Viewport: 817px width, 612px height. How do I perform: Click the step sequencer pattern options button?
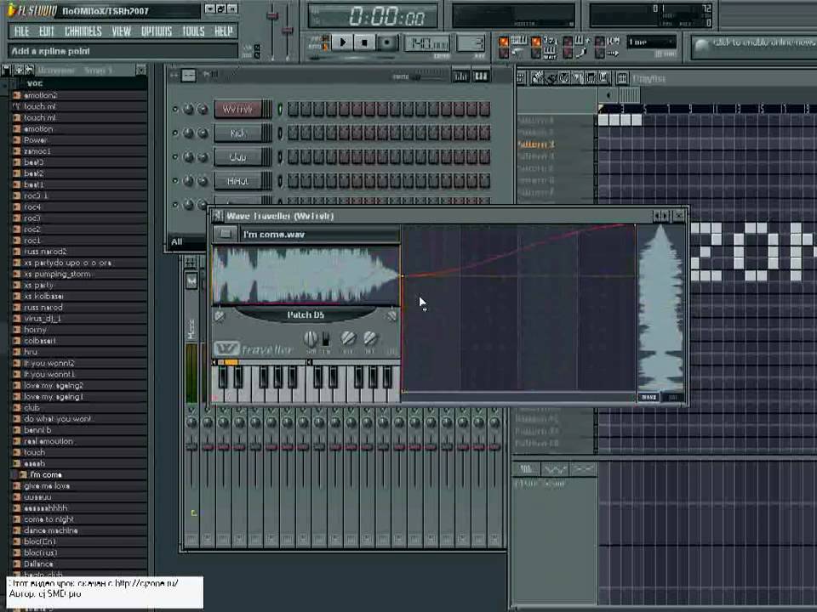189,76
